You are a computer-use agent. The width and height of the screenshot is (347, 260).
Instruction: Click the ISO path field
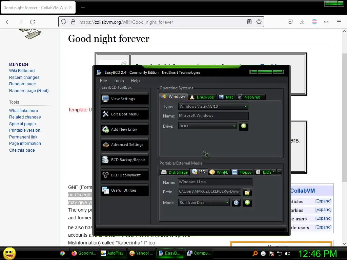[x=209, y=192]
